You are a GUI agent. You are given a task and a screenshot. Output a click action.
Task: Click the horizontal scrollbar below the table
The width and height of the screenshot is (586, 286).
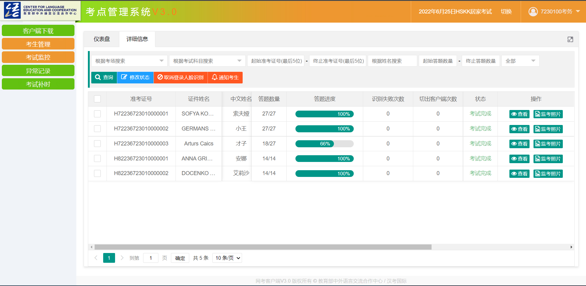(x=262, y=247)
